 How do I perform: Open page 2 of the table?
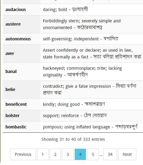[55, 155]
